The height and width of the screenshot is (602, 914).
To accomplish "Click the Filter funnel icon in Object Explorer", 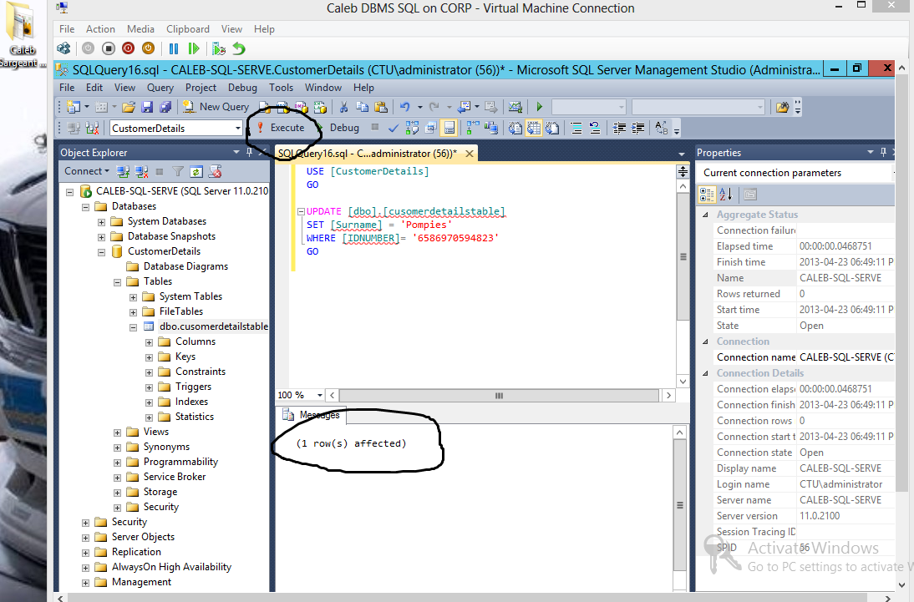I will click(x=178, y=171).
